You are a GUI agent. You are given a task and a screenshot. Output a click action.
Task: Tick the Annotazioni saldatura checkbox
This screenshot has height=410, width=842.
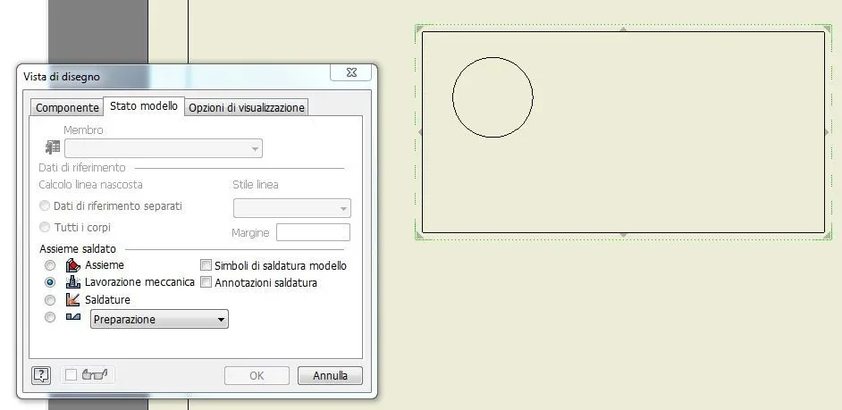[206, 282]
